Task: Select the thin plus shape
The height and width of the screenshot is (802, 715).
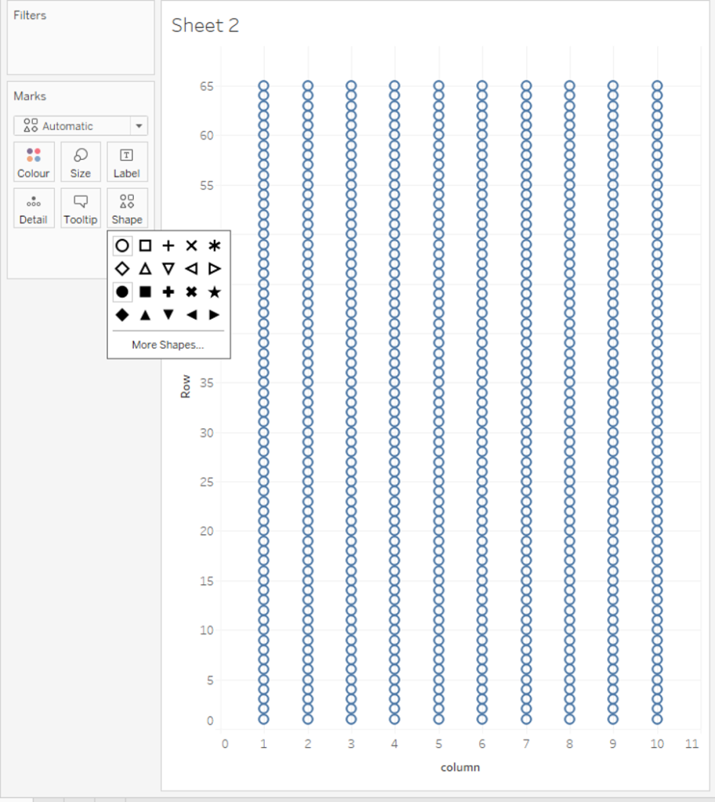Action: 168,246
